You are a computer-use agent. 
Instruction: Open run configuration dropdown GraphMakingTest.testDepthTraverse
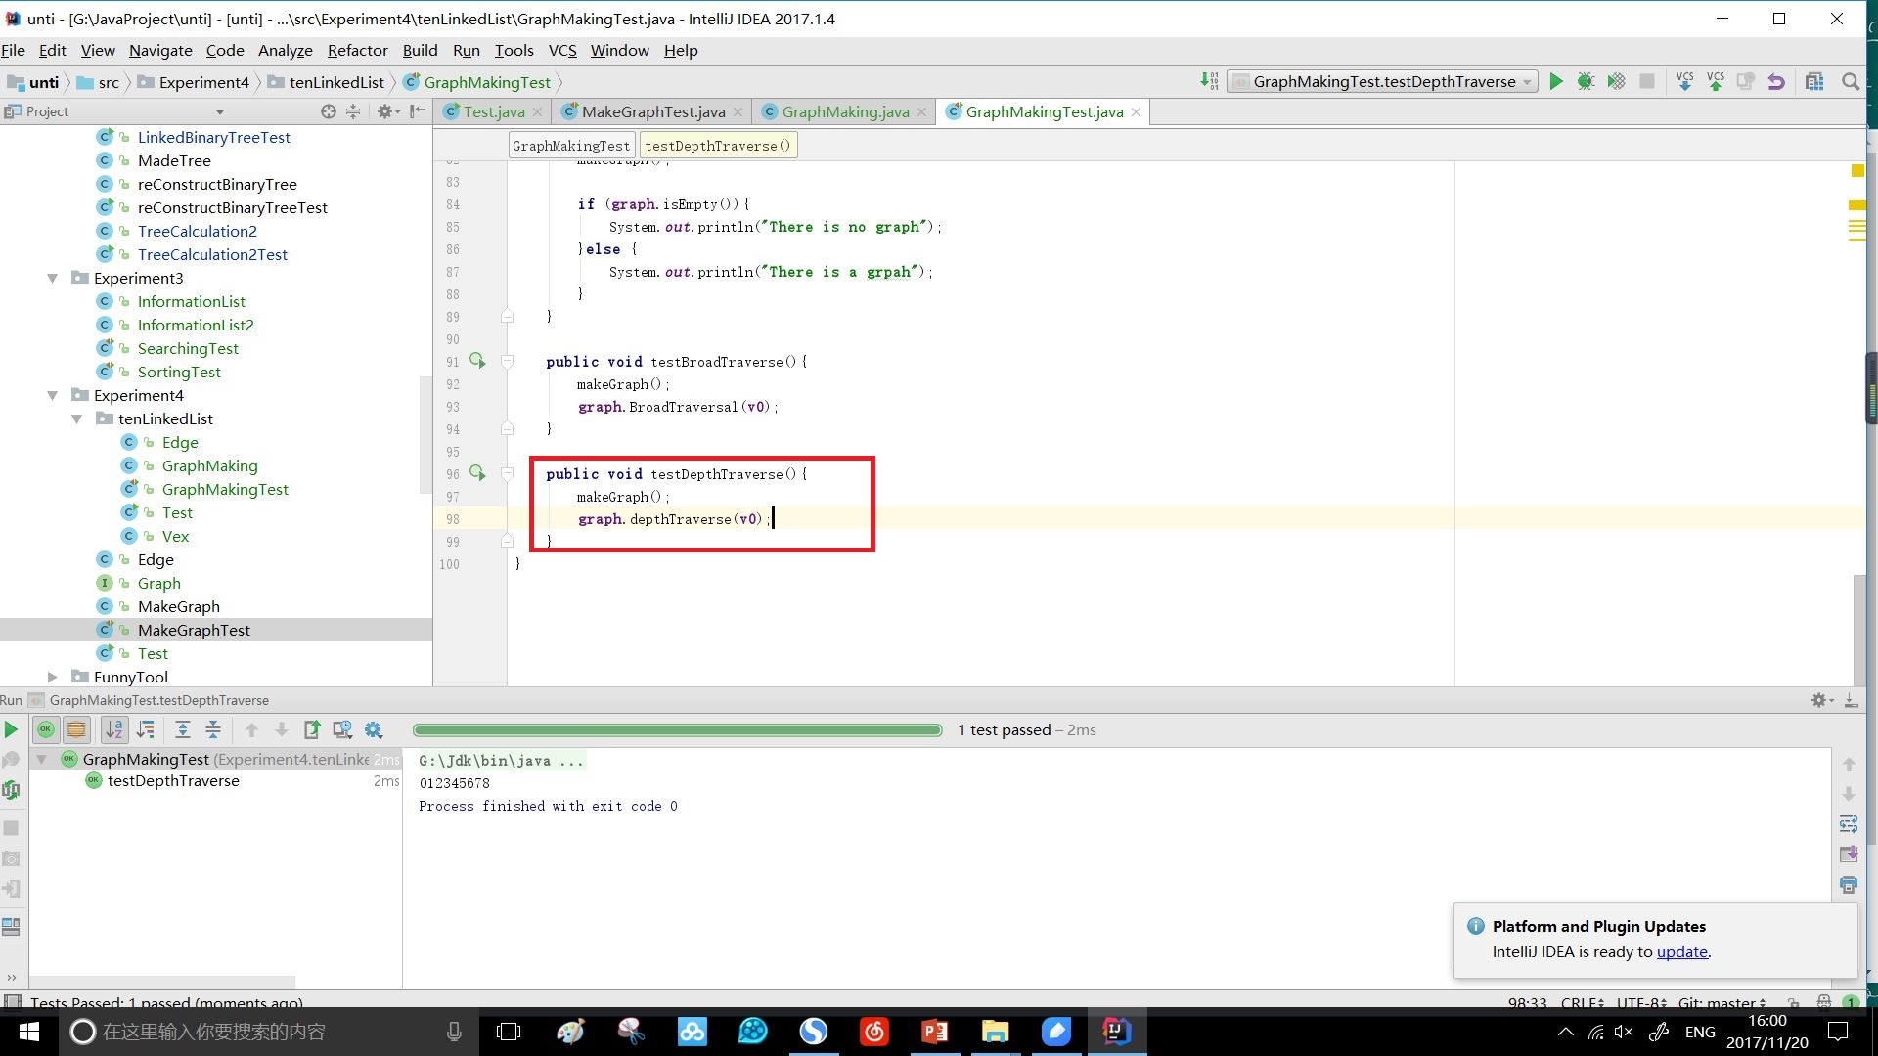[1382, 82]
